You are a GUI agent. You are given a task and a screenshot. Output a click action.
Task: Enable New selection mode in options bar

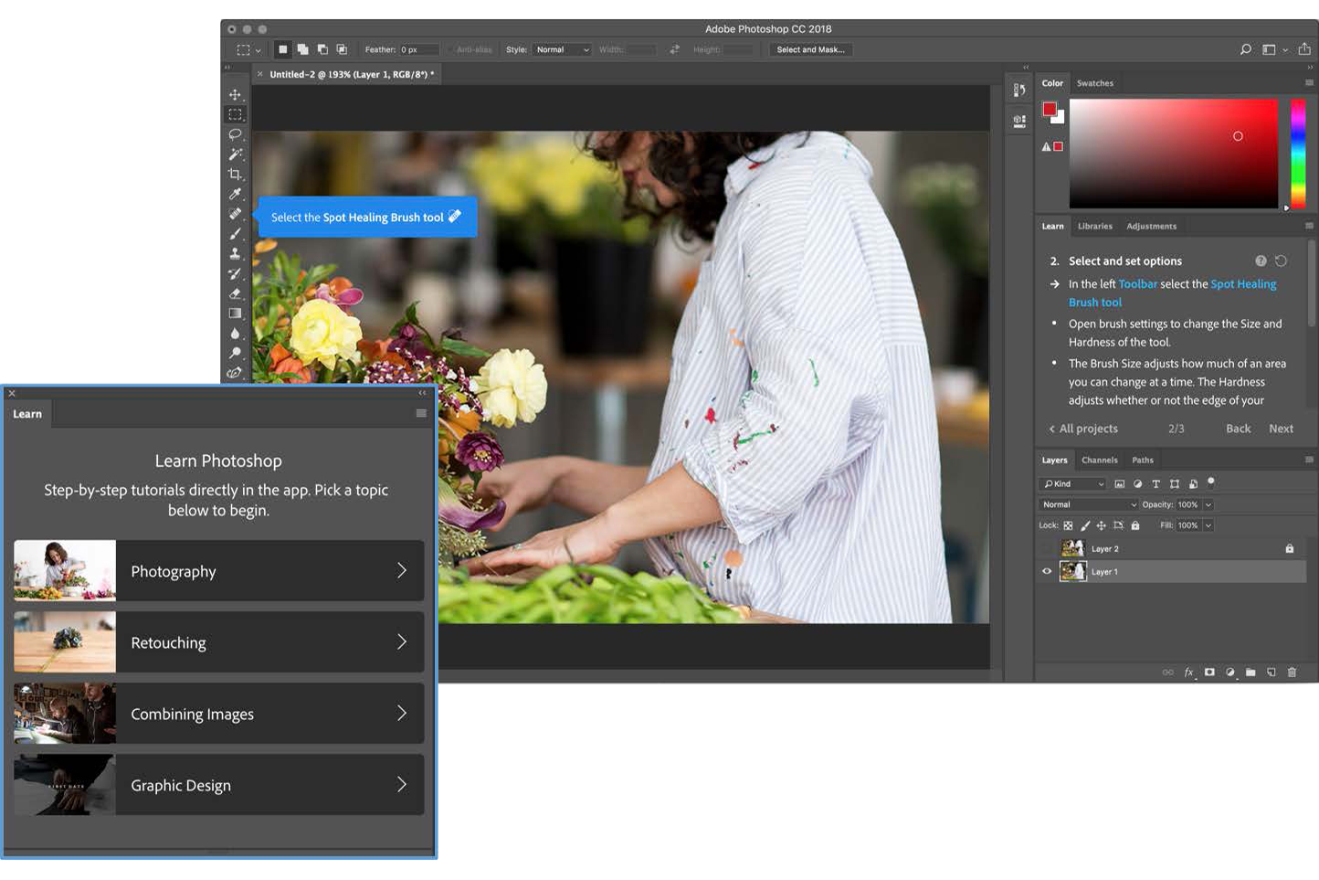click(x=282, y=49)
